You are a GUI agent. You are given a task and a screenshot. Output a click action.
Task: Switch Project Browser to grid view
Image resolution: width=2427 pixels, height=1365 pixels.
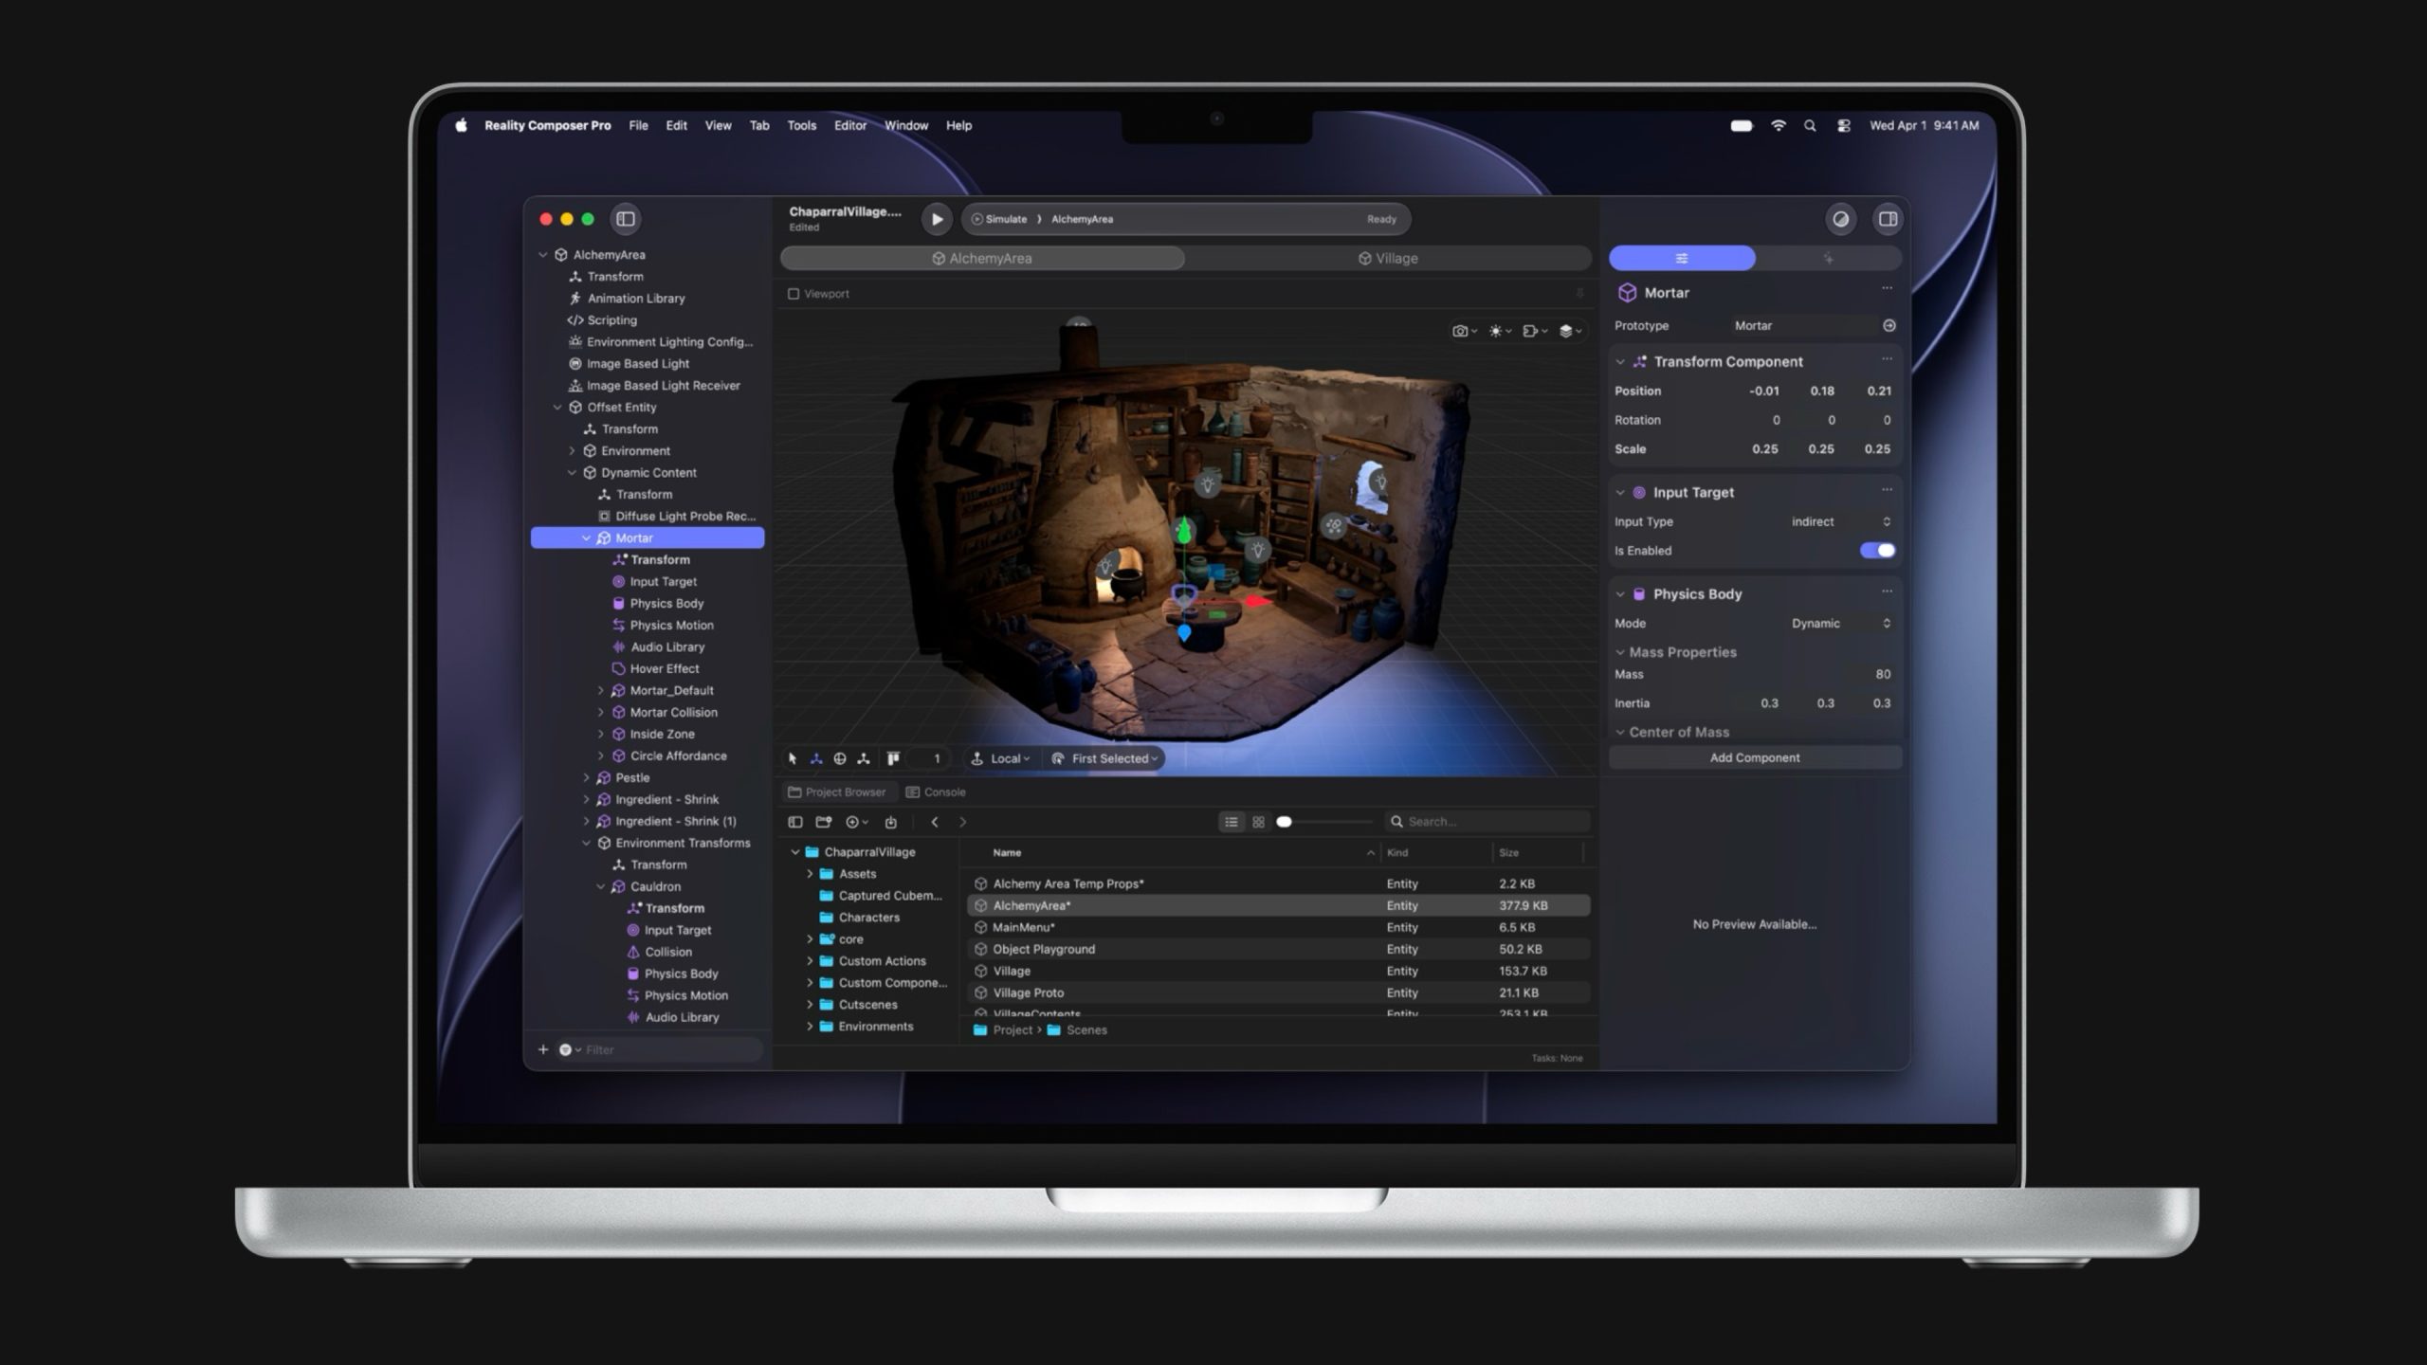coord(1258,822)
